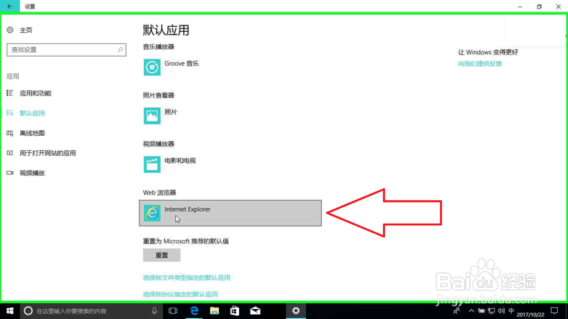The image size is (568, 319).
Task: Click the Cortana search box
Action: click(x=90, y=311)
